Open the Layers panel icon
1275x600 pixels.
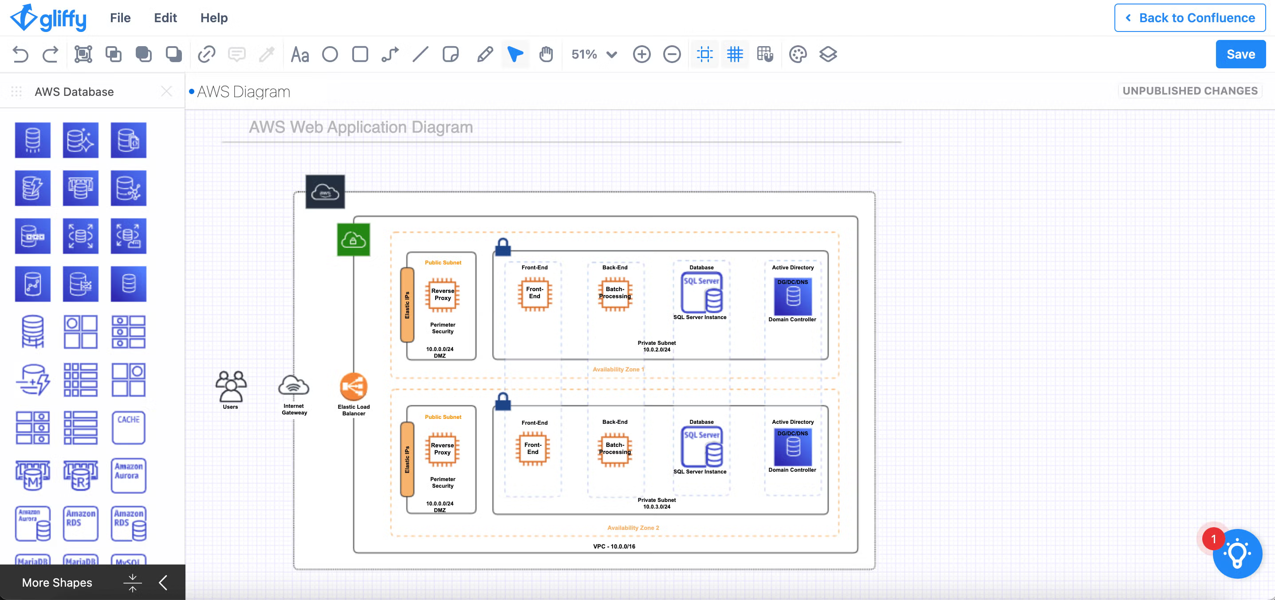coord(827,54)
